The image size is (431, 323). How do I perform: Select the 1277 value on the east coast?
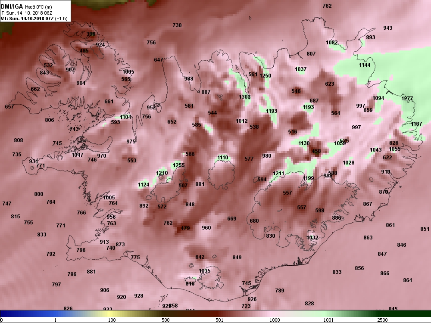pos(407,99)
